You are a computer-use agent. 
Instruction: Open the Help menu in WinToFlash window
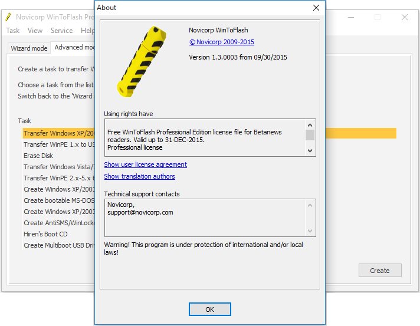coord(87,31)
